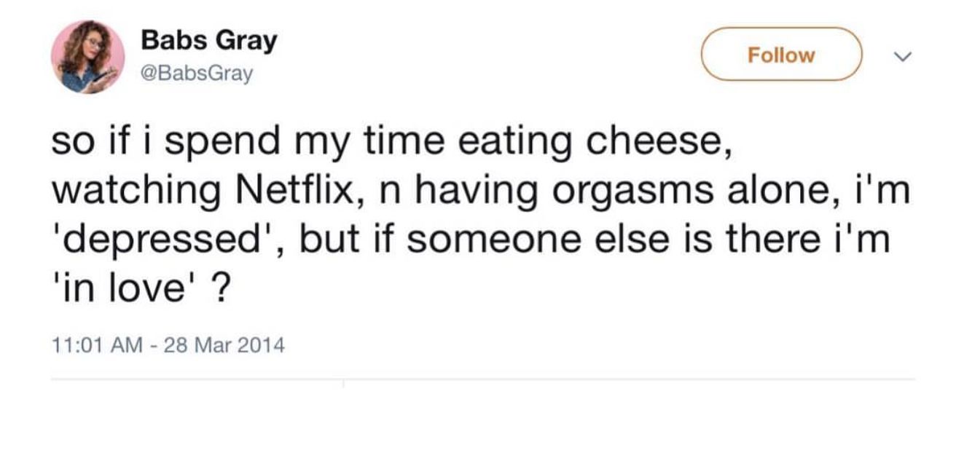Click the blank area below the divider
The height and width of the screenshot is (463, 956).
[x=481, y=426]
